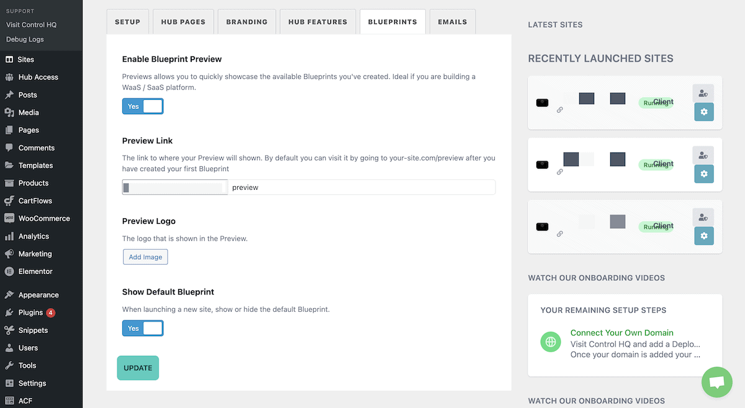Click the pushpin icon beside Posts
Screen dimensions: 745x408
pos(9,95)
